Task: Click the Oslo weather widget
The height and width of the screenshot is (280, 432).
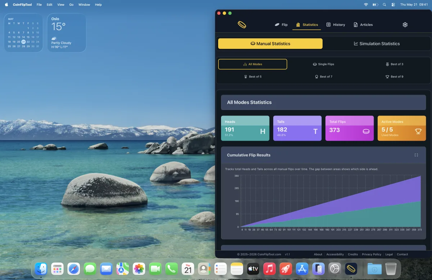Action: pyautogui.click(x=67, y=33)
